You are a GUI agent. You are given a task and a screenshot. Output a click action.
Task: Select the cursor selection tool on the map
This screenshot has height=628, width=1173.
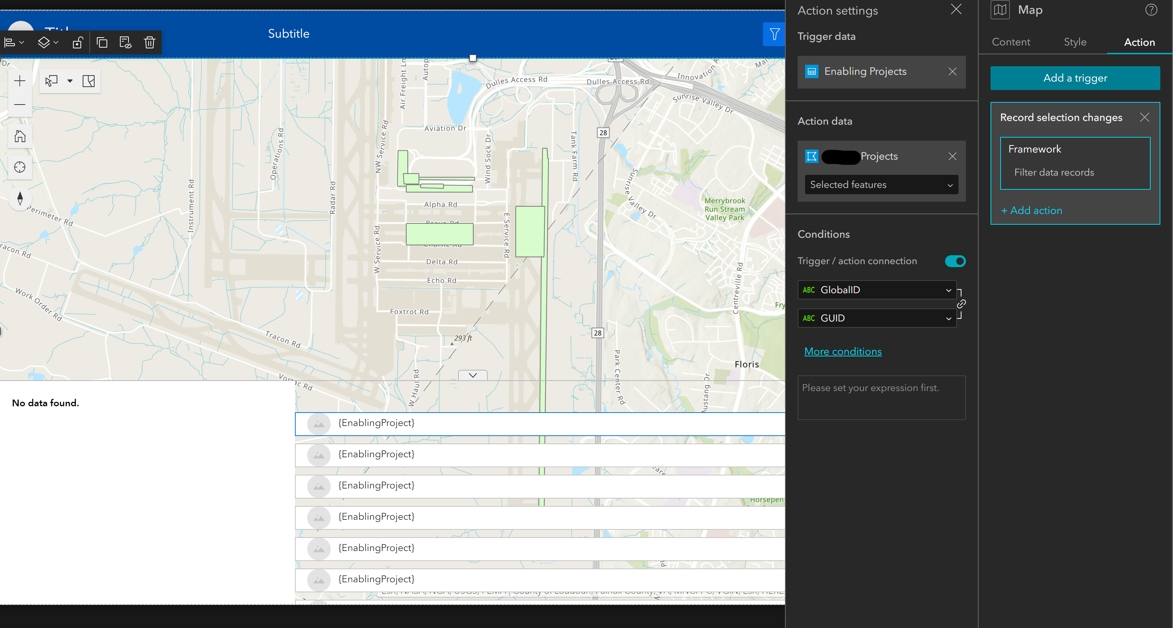51,81
